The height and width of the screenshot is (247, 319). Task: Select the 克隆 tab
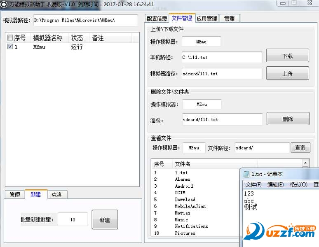pyautogui.click(x=57, y=195)
